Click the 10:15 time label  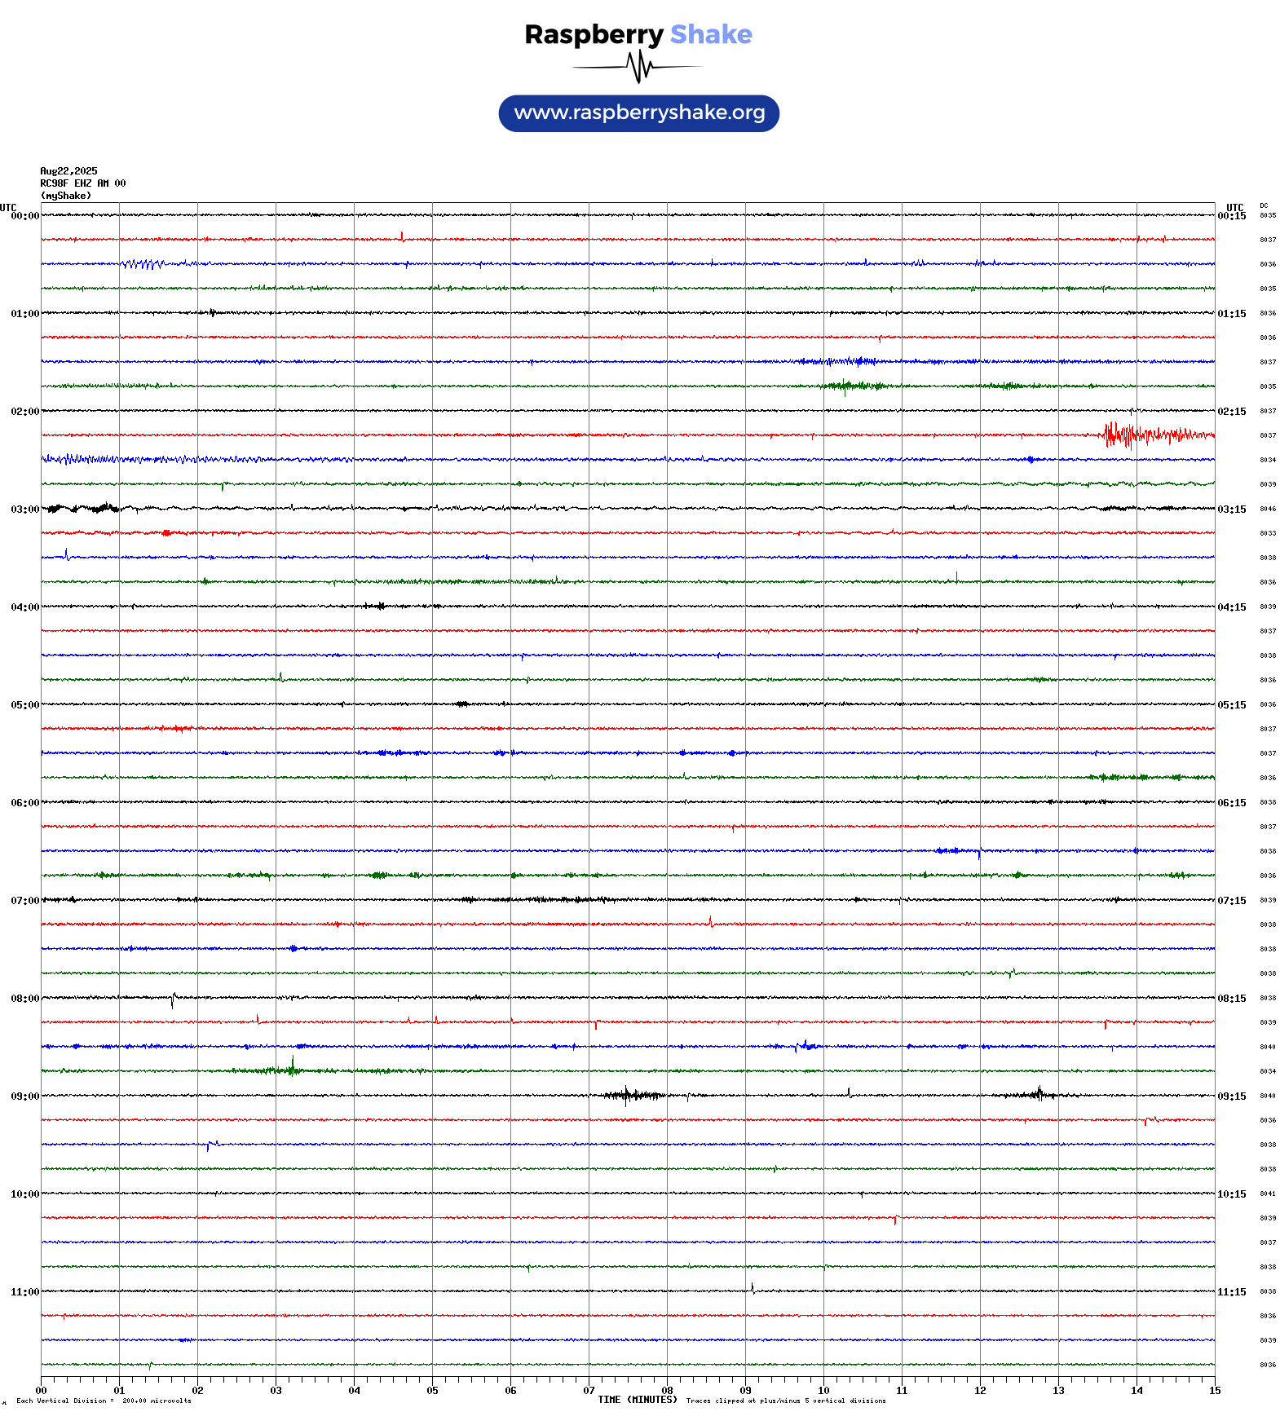[1232, 1194]
